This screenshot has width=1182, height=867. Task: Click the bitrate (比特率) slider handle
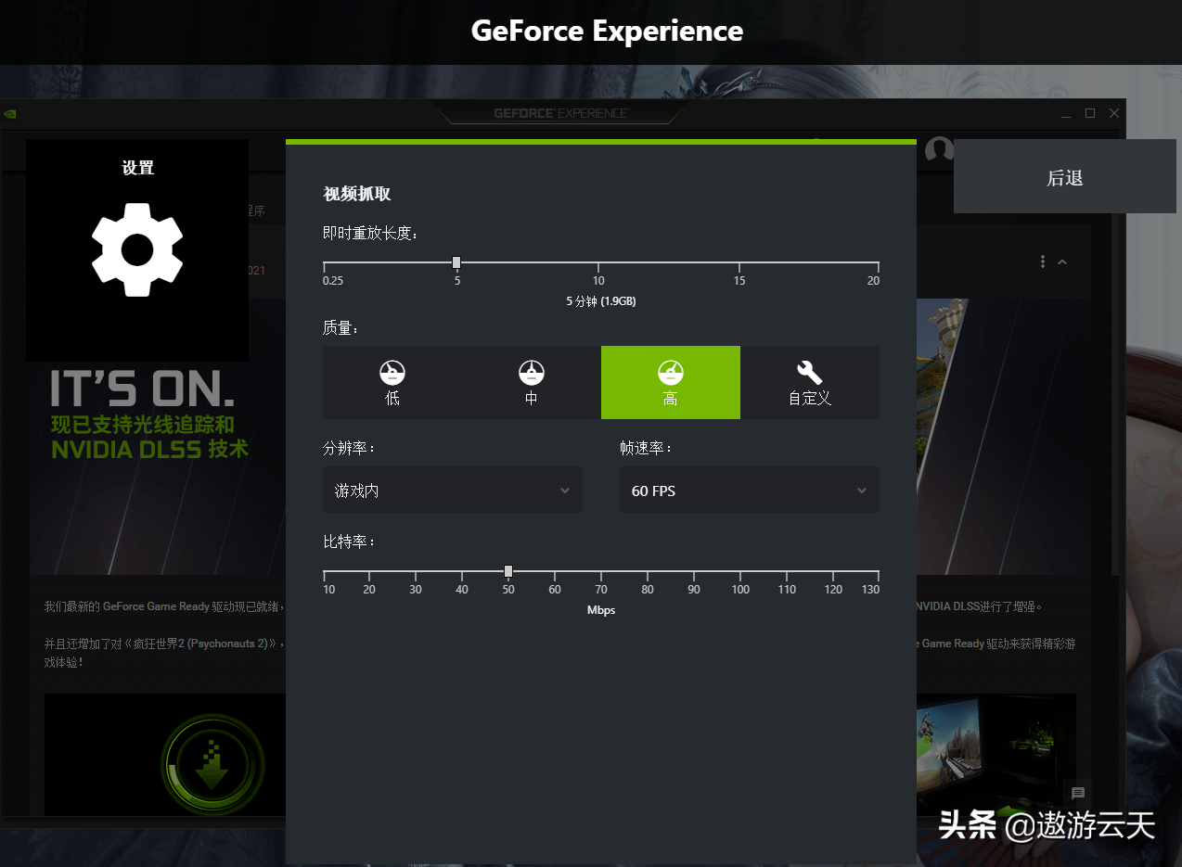pos(508,571)
